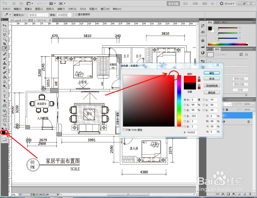Open the View Extras dropdown
This screenshot has height=198, width=257.
30,3
